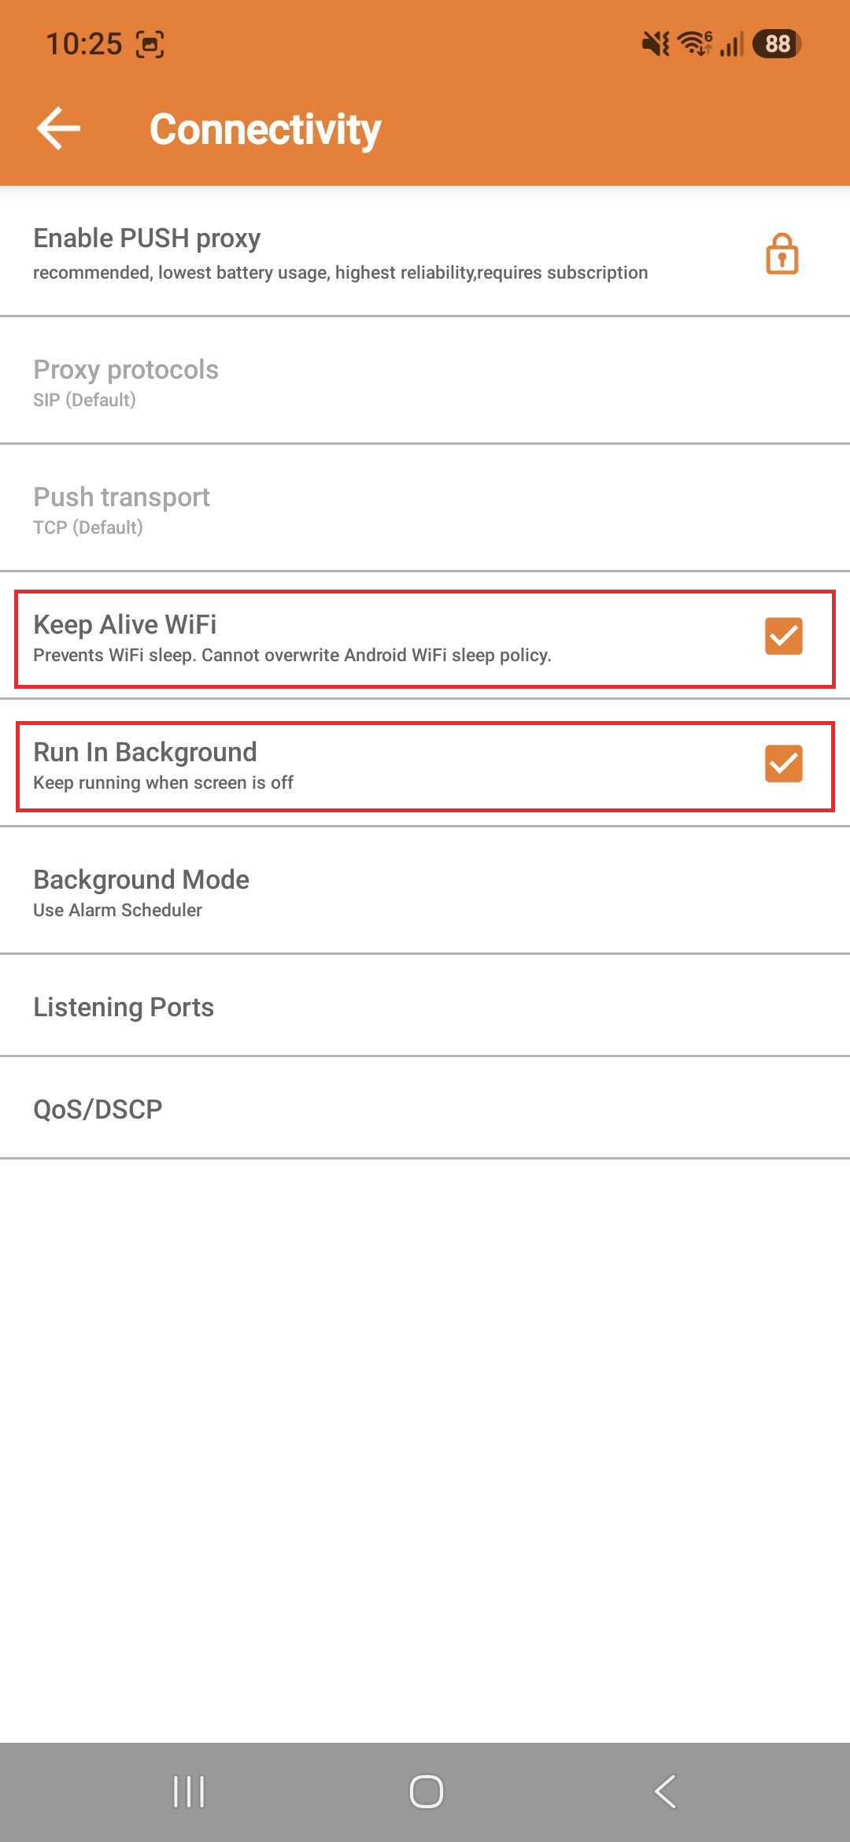Tap the lock icon beside Enable PUSH proxy
The width and height of the screenshot is (850, 1842).
pos(782,253)
